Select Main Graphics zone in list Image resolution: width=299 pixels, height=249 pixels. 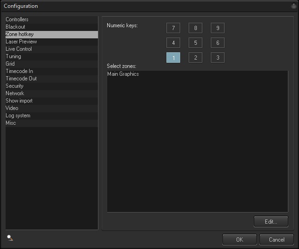pos(123,74)
